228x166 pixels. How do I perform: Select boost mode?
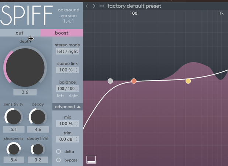(62, 33)
